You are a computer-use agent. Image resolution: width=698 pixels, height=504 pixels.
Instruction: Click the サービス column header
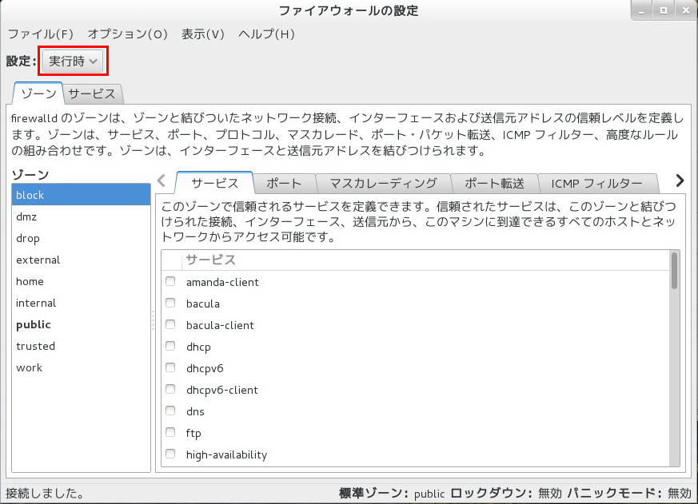(x=211, y=260)
